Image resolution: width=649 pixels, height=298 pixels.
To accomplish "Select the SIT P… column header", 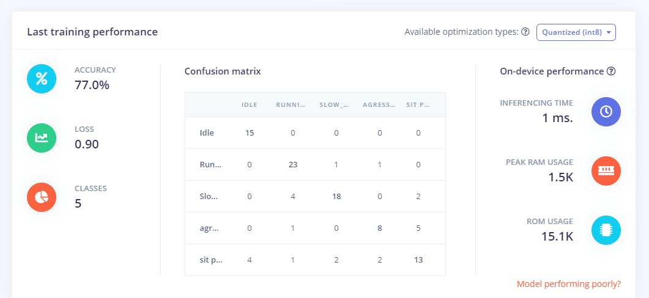I will pyautogui.click(x=418, y=105).
